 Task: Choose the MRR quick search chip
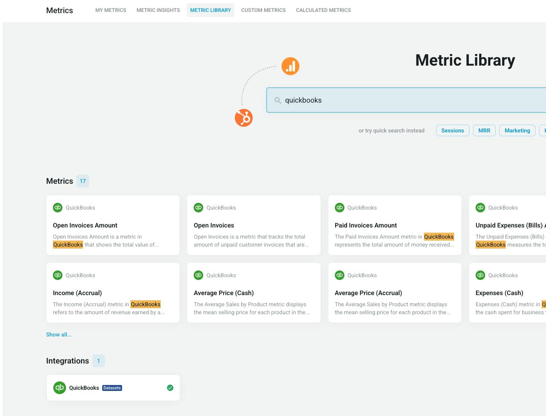click(484, 130)
